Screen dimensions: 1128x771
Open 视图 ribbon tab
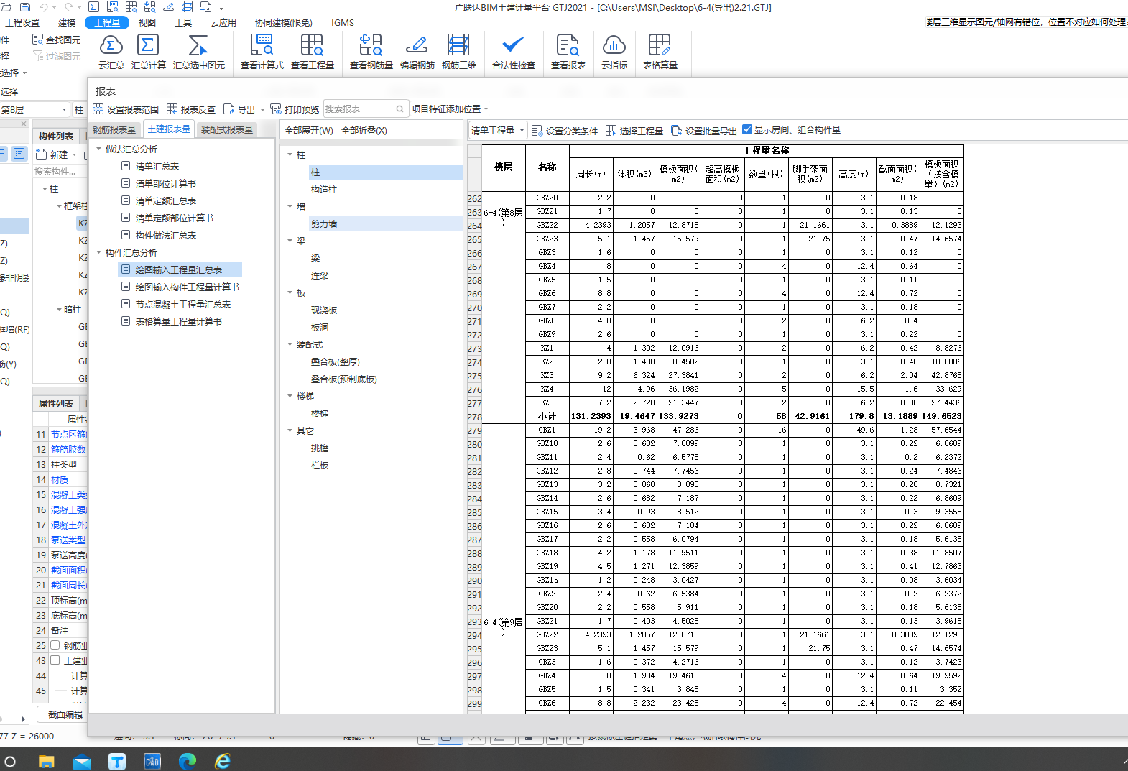click(x=147, y=22)
